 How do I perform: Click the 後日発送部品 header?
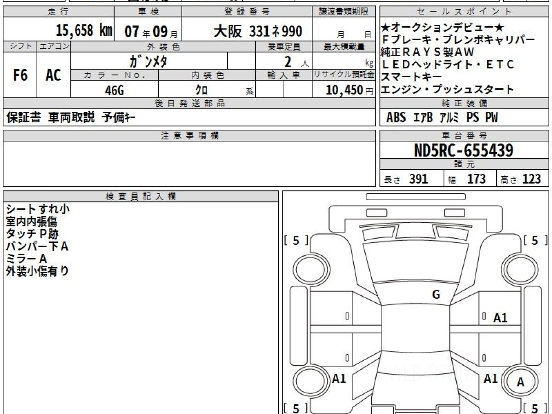pyautogui.click(x=189, y=103)
